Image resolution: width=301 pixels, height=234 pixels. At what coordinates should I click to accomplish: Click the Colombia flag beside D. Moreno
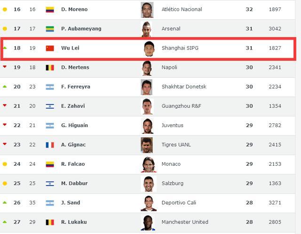50,9
